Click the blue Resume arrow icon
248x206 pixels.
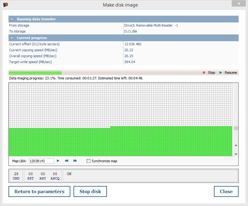(221, 73)
